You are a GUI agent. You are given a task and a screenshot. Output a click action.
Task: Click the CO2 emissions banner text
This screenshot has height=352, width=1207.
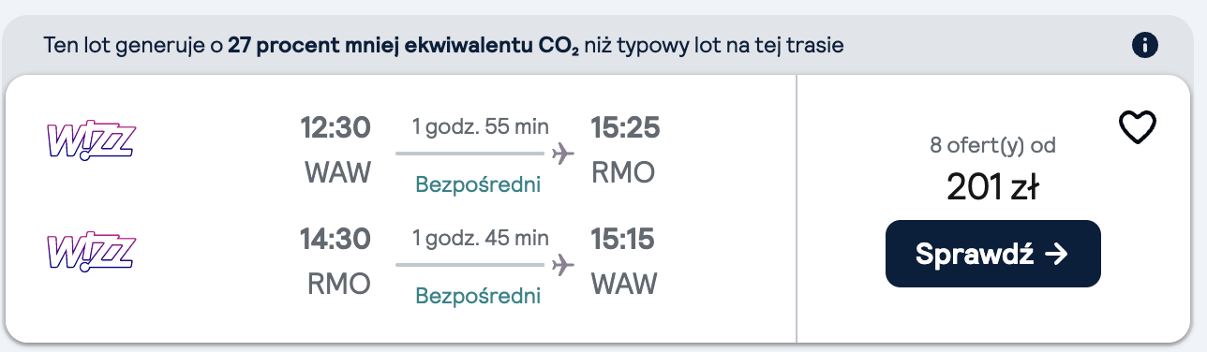tap(444, 45)
